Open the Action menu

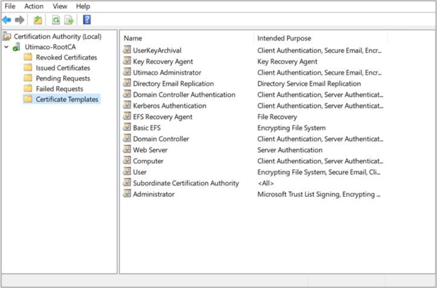34,6
